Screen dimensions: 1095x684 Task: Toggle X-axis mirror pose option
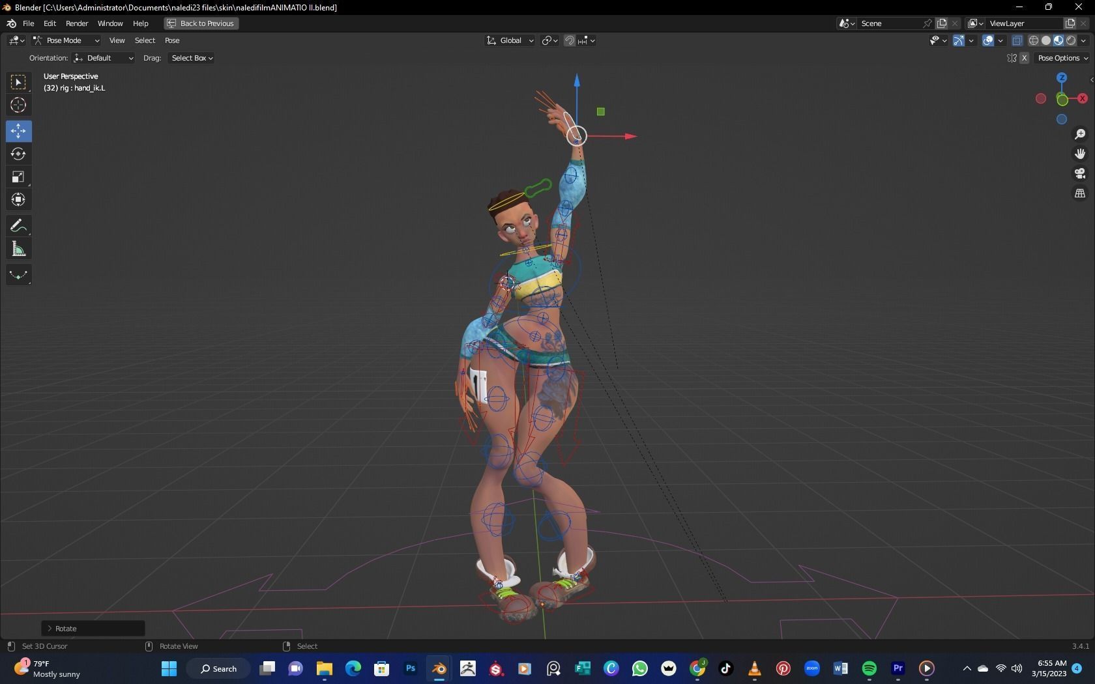coord(1025,58)
